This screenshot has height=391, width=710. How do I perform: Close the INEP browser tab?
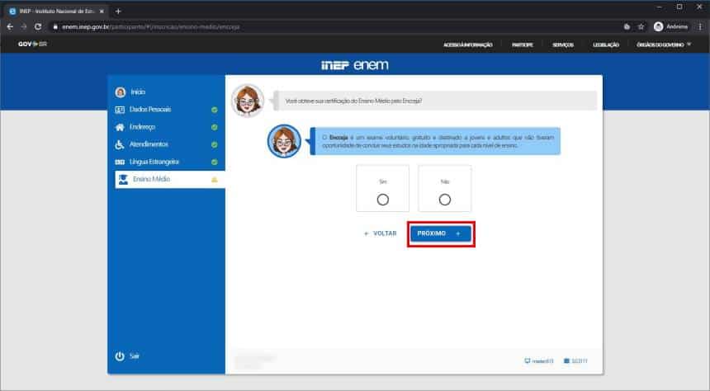coord(102,12)
